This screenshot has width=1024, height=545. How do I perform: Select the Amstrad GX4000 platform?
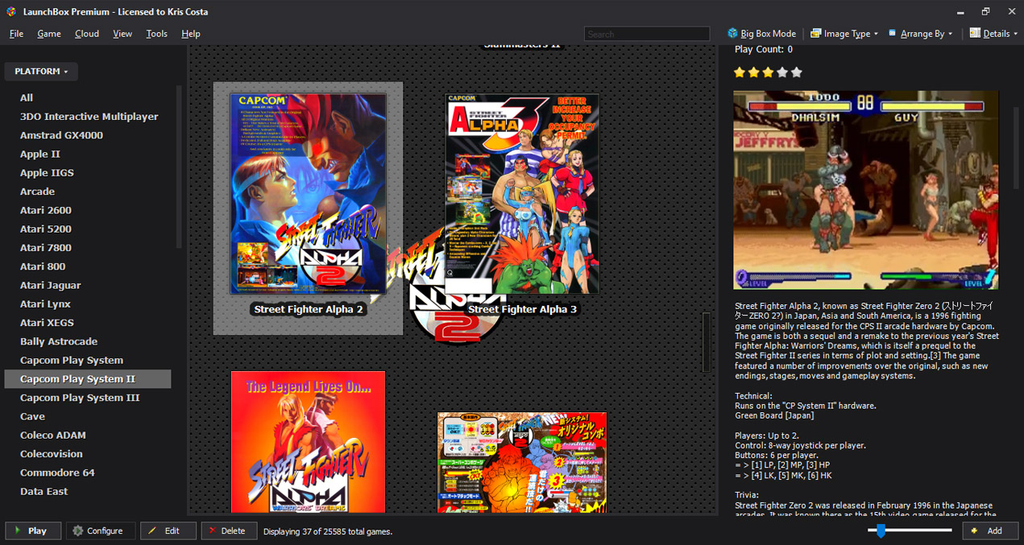pyautogui.click(x=61, y=135)
